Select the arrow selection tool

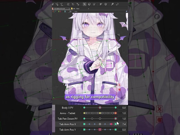coord(84,4)
